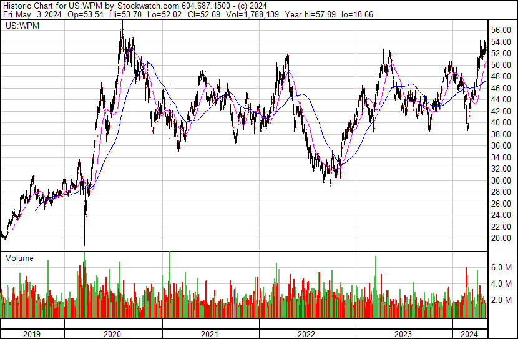Click the close value 'Cl=52.69'

click(203, 14)
